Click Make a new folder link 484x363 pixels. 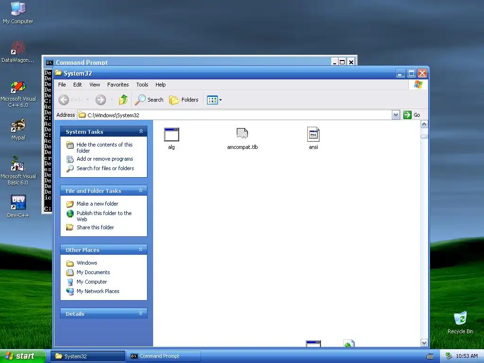click(97, 204)
